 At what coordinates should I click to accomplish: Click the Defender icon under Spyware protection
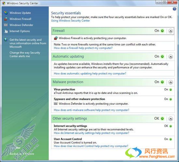click(x=56, y=103)
